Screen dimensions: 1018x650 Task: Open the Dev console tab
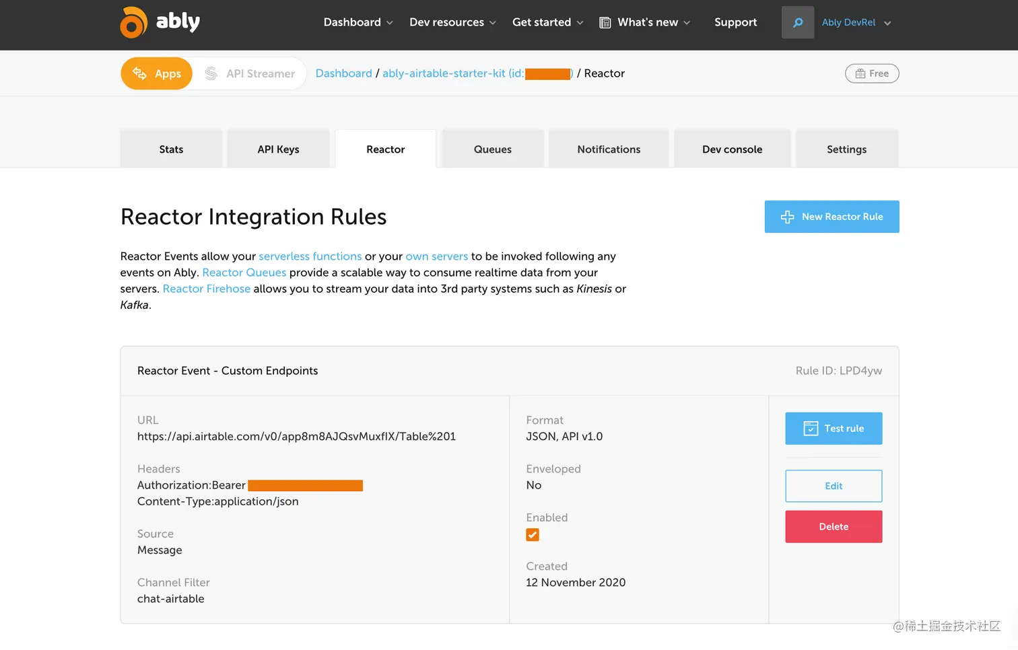click(x=732, y=149)
